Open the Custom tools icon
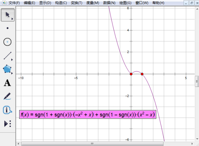Screen dimensions: 199x146 8,124
